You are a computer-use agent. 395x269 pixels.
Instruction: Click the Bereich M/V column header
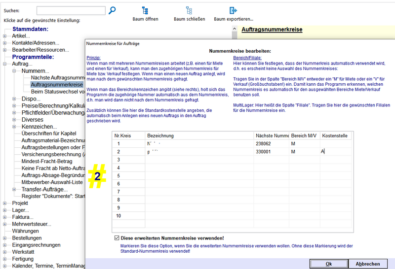click(x=305, y=136)
